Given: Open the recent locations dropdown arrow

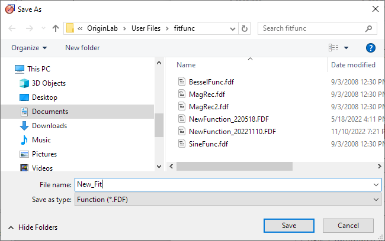Looking at the screenshot, I should pyautogui.click(x=43, y=28).
